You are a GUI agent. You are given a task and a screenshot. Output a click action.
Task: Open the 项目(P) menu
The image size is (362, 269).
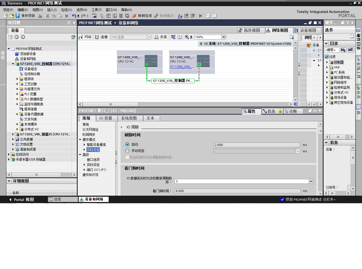click(x=8, y=10)
